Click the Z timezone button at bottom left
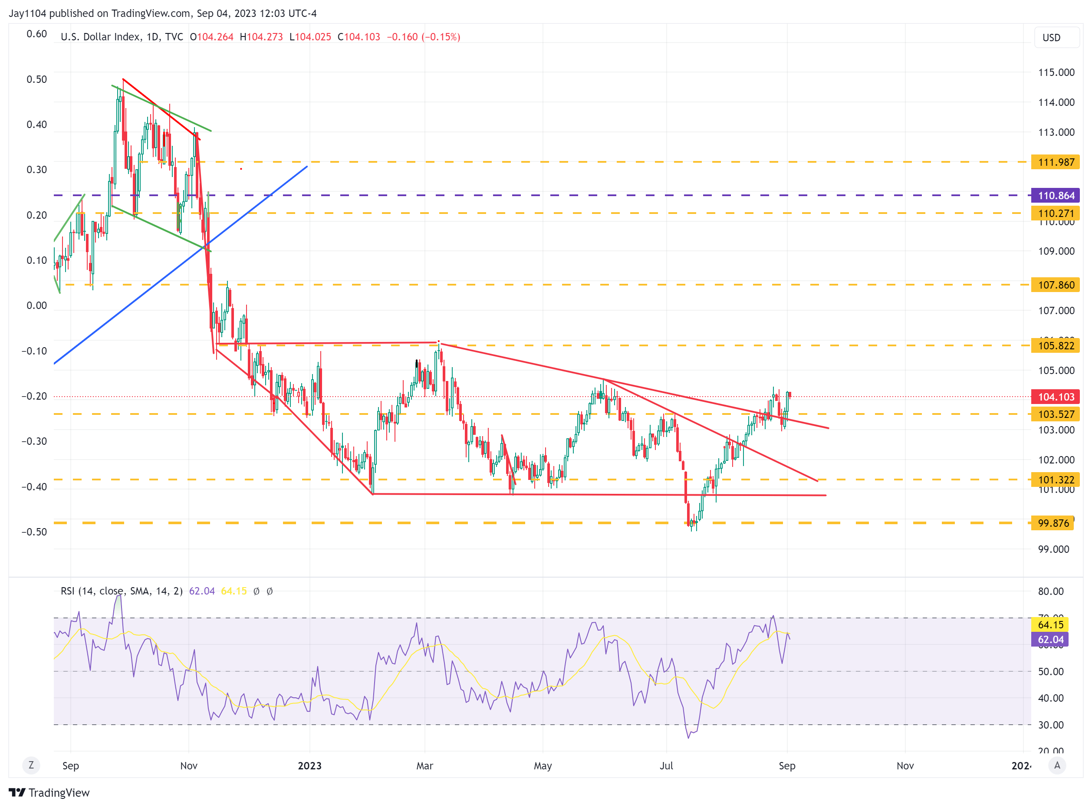 31,765
